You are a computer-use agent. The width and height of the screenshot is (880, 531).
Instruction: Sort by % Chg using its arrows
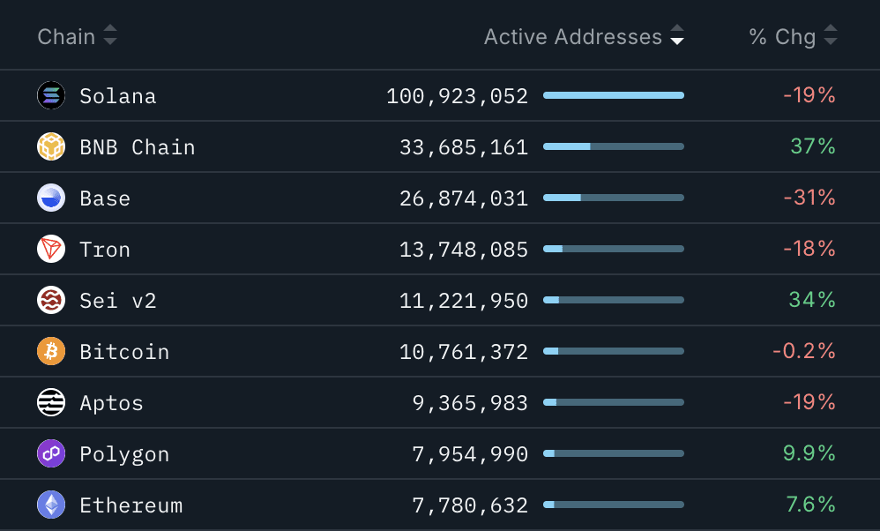(x=831, y=34)
